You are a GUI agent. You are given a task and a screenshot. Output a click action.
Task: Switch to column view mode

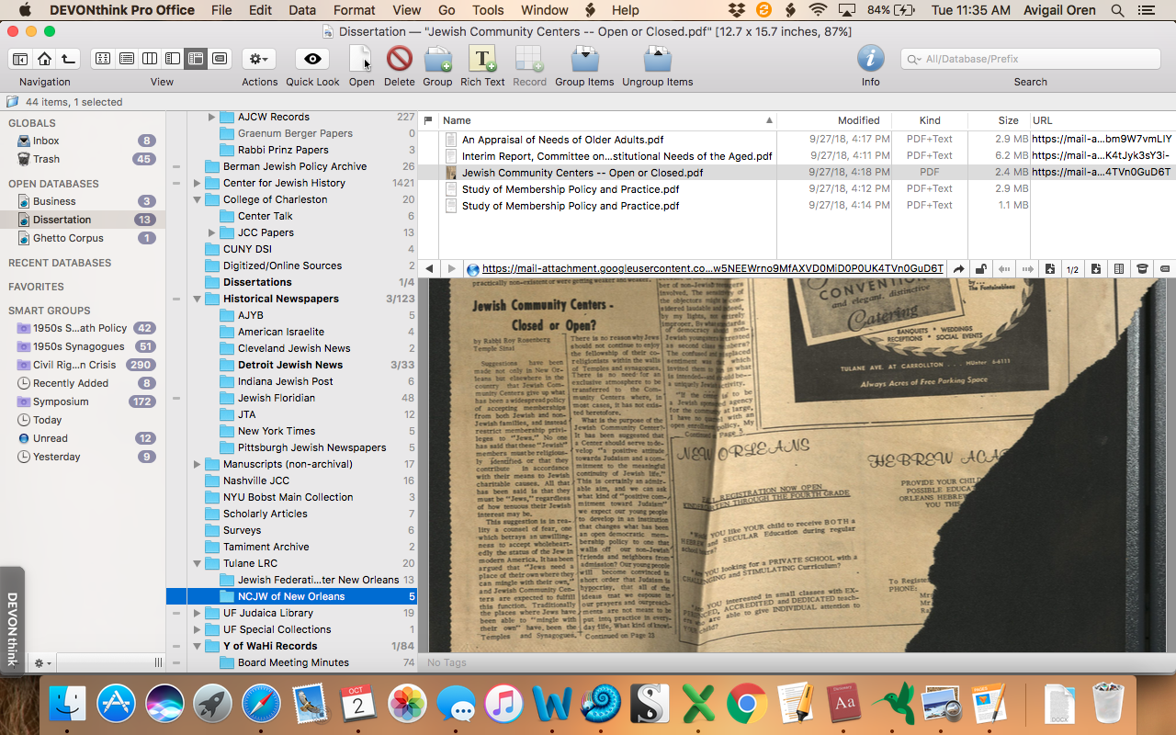pos(150,59)
